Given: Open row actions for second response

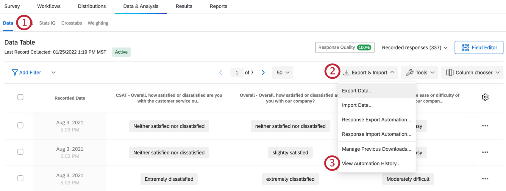Looking at the screenshot, I should click(x=485, y=152).
